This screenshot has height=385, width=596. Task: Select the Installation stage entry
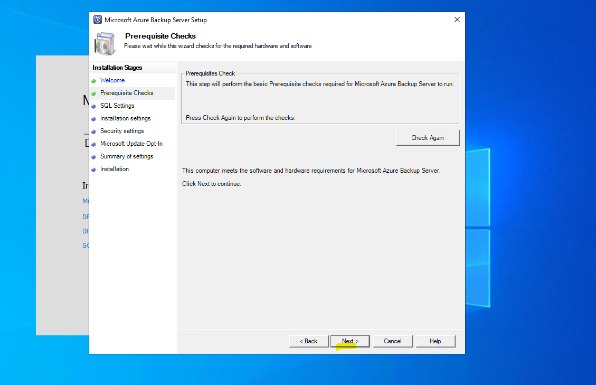click(115, 169)
